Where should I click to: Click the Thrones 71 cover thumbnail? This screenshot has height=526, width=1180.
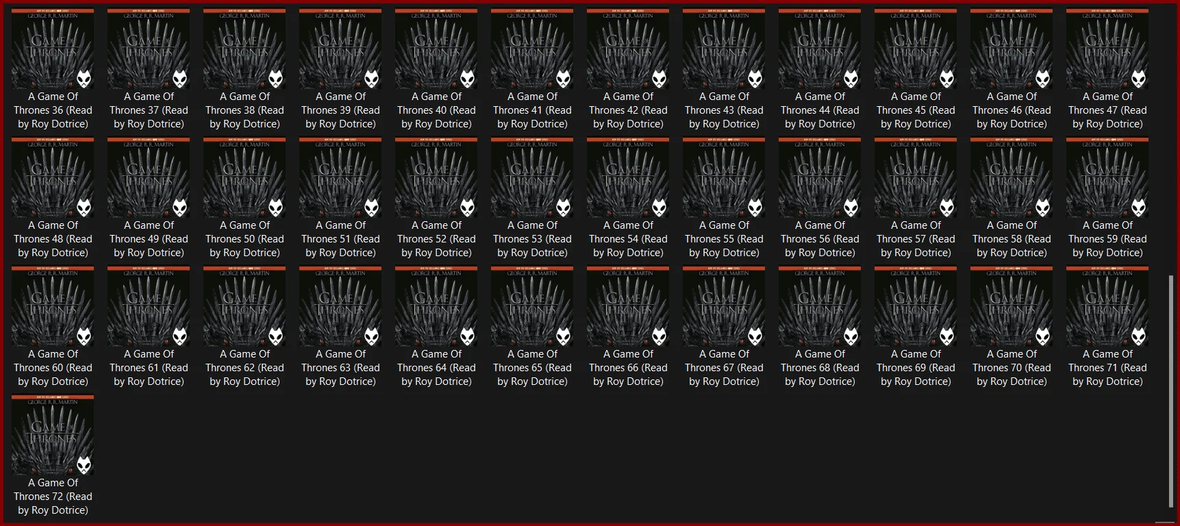click(1107, 307)
